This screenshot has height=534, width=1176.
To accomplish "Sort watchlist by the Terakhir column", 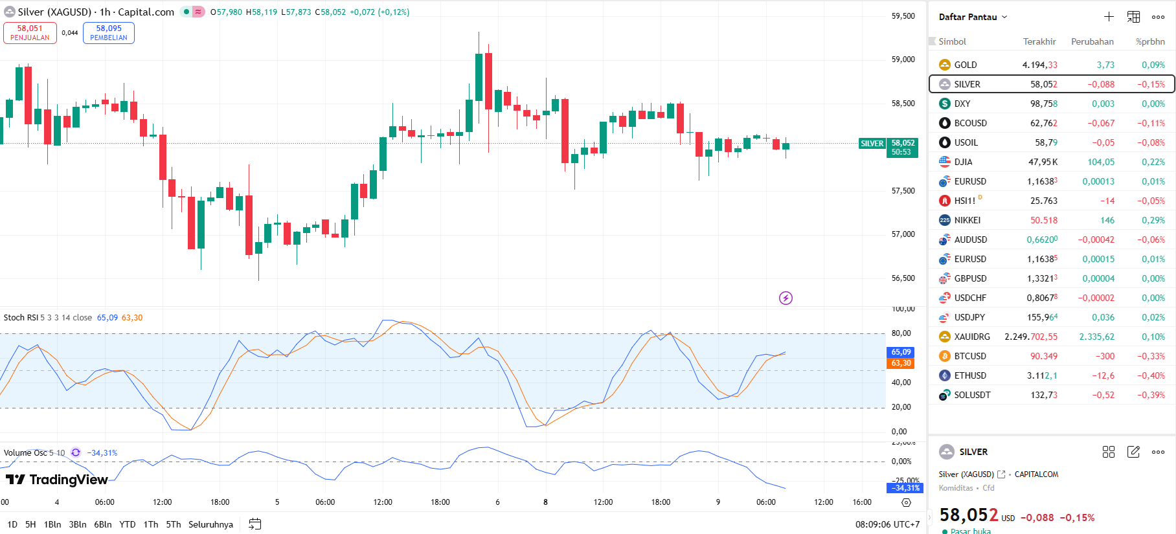I will pyautogui.click(x=1039, y=41).
